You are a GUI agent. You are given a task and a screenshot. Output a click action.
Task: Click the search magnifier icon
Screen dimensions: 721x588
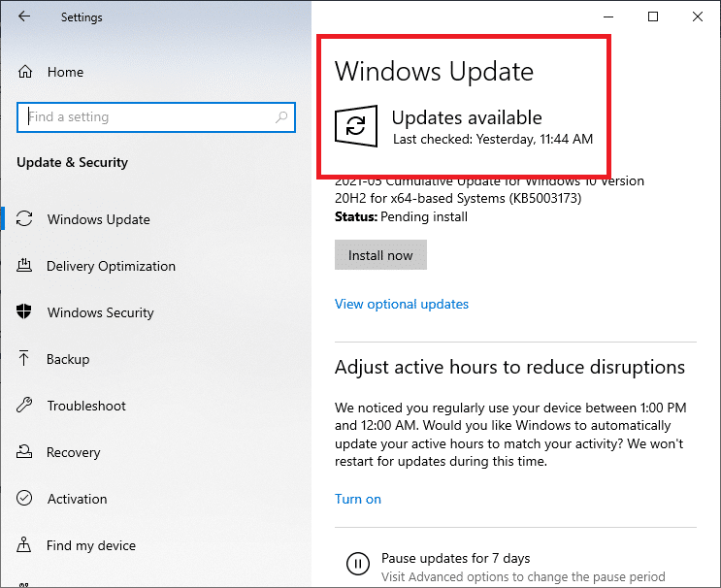(281, 117)
